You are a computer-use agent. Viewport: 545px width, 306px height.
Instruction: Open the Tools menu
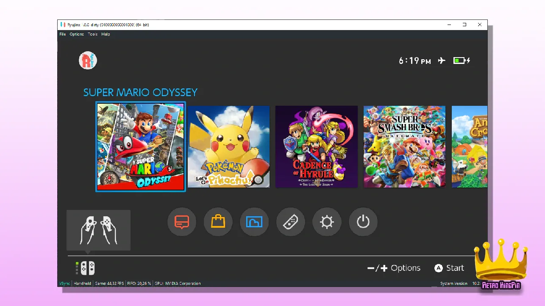pos(92,34)
